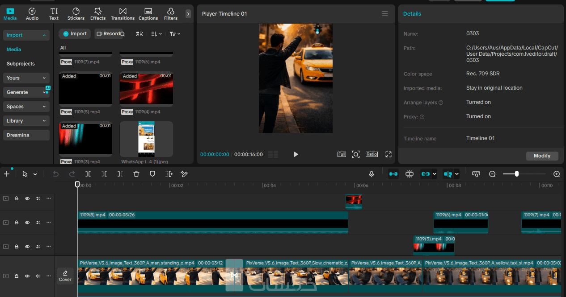Open Subprojects in the sidebar

(x=21, y=64)
